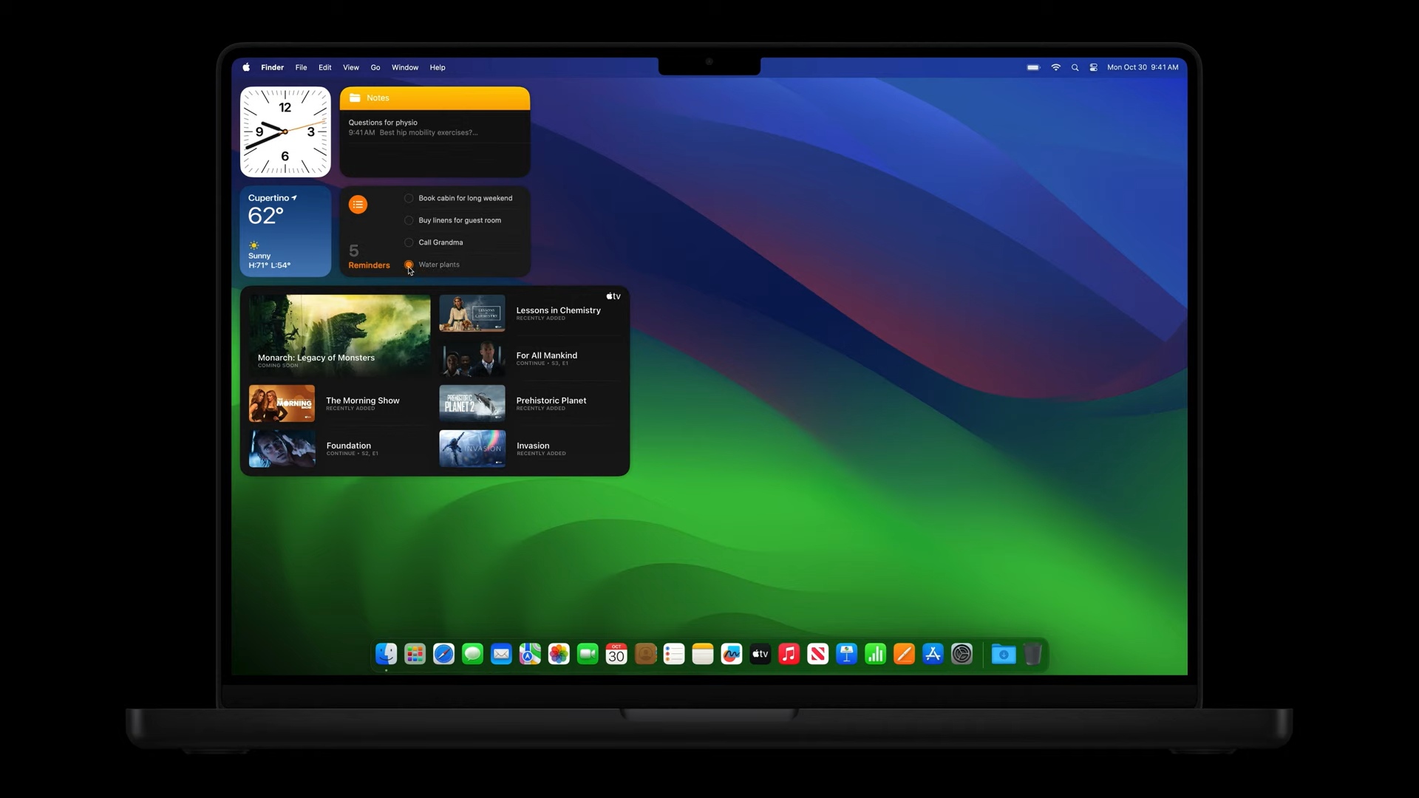Start FaceTime from the dock

coord(588,654)
